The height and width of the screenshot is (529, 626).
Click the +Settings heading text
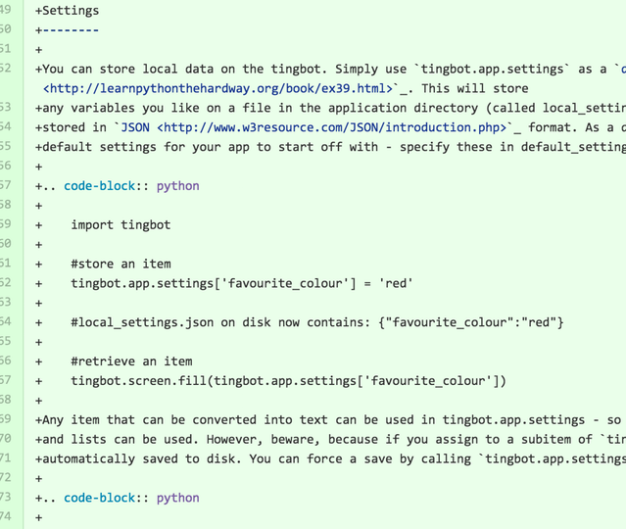[x=67, y=11]
